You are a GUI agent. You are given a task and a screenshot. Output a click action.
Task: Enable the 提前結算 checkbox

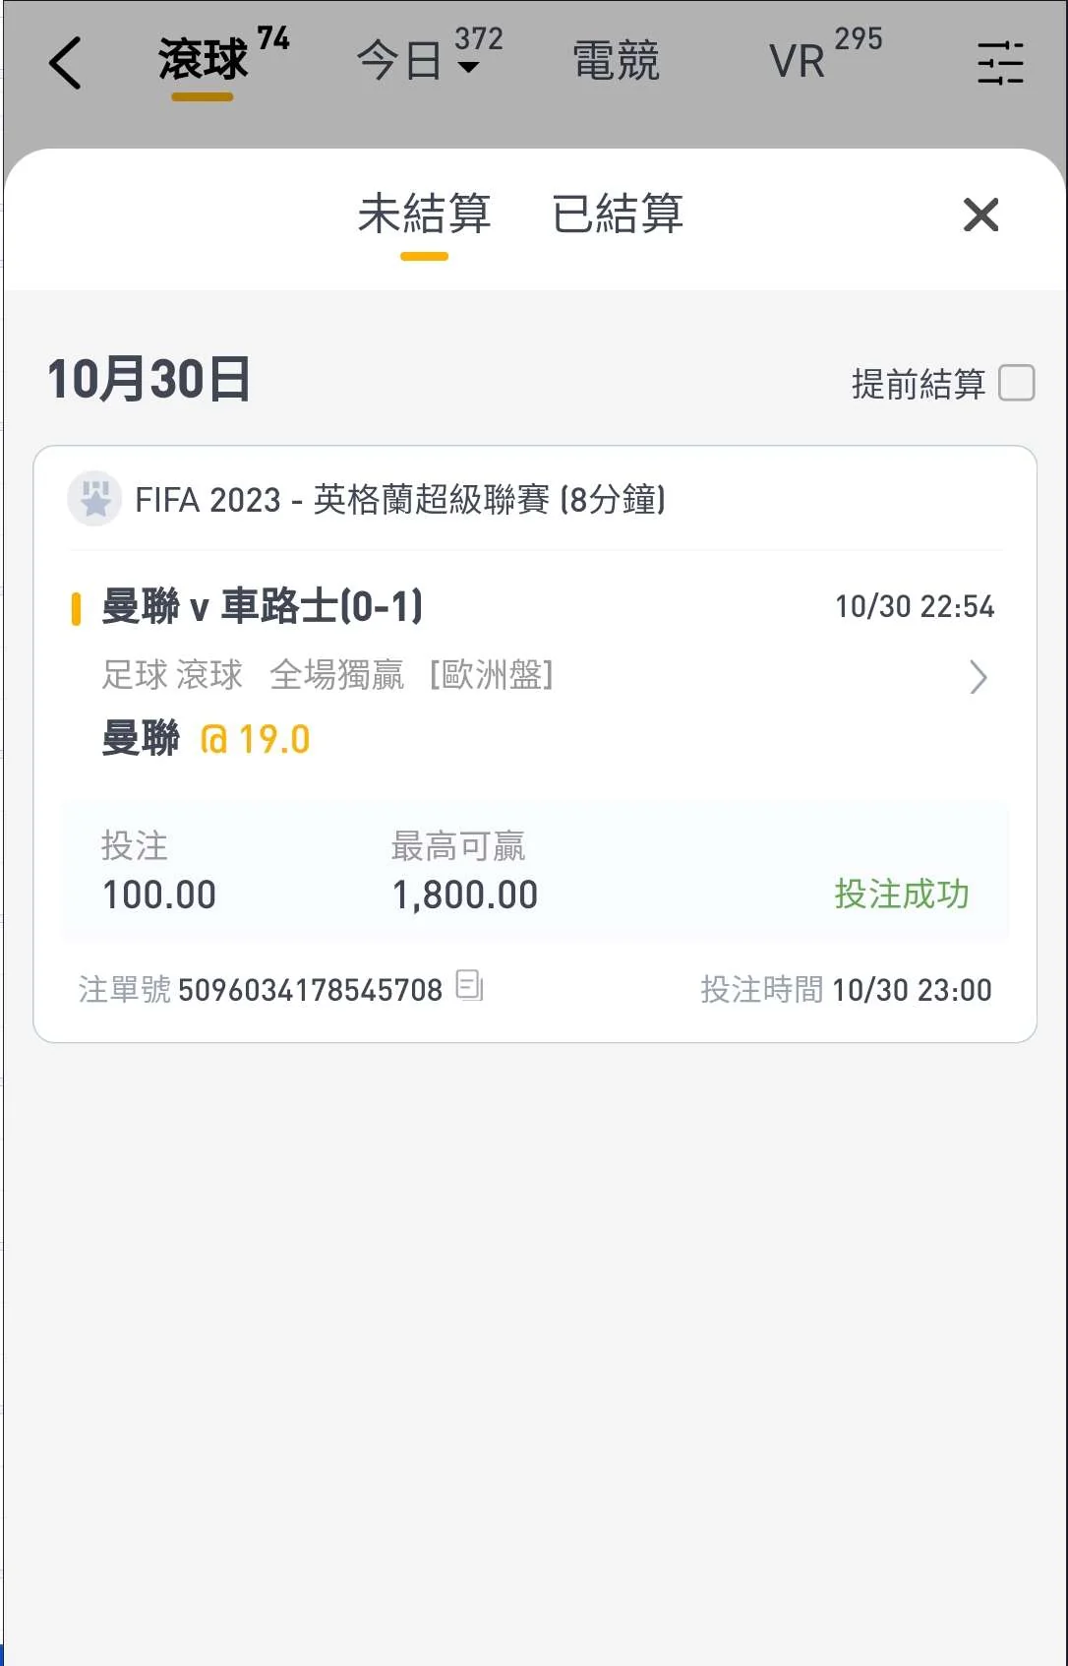tap(1016, 383)
